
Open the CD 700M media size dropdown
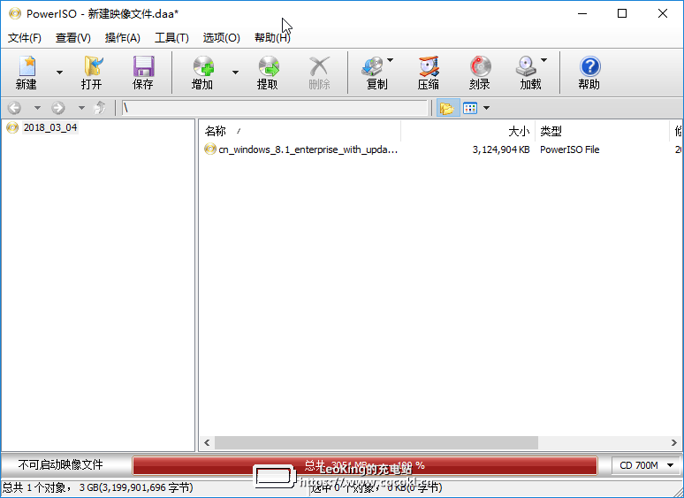pyautogui.click(x=646, y=465)
